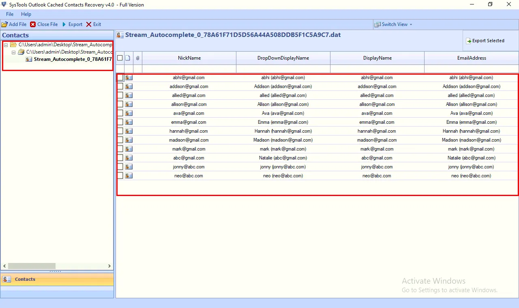Viewport: 519px width, 308px height.
Task: Click contact card icon in Natalie row
Action: coord(129,158)
